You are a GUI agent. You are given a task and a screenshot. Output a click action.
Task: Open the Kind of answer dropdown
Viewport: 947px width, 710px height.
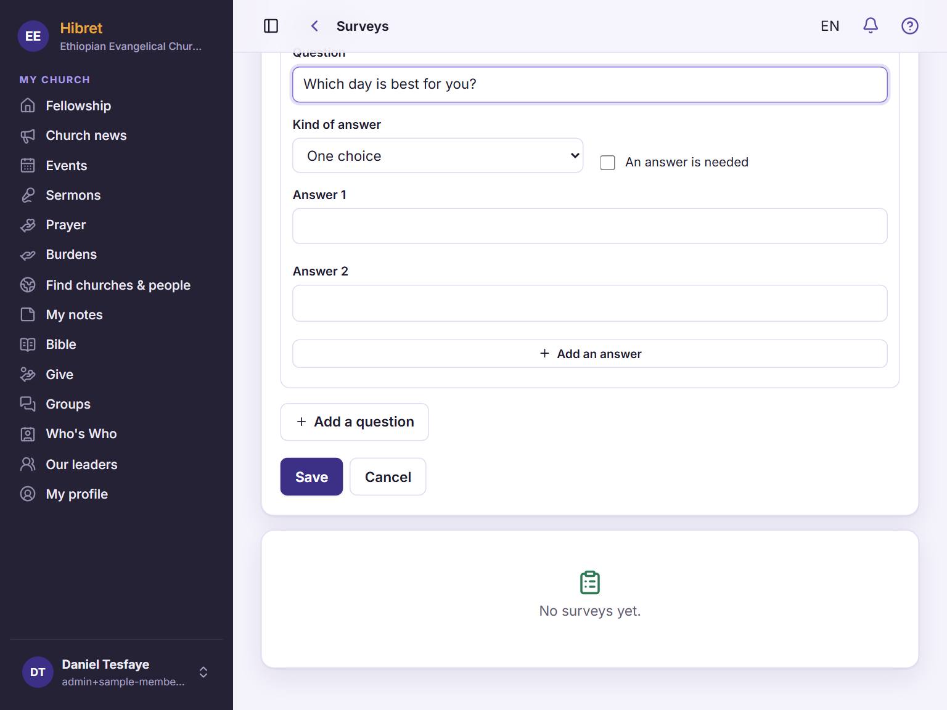click(x=438, y=156)
